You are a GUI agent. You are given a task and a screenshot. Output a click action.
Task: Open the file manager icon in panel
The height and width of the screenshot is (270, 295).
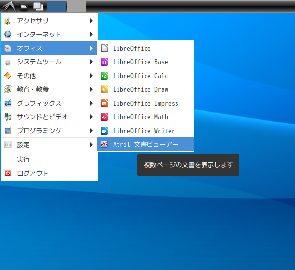(24, 7)
